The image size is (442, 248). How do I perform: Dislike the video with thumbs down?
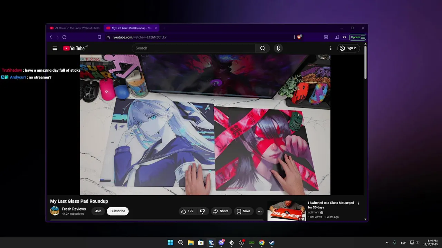tap(203, 211)
